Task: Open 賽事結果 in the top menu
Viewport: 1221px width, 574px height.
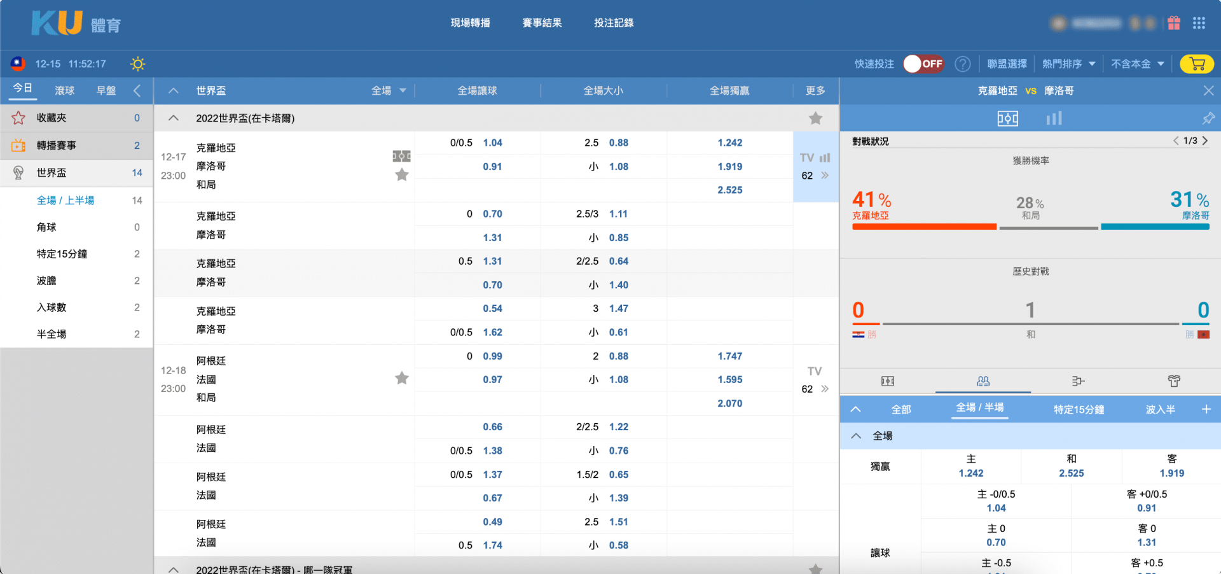Action: coord(542,23)
